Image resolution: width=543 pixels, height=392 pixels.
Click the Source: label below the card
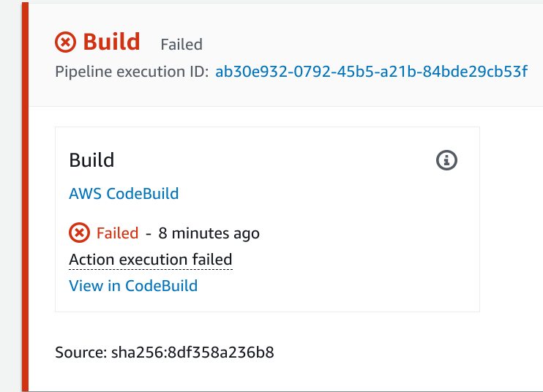(x=81, y=353)
